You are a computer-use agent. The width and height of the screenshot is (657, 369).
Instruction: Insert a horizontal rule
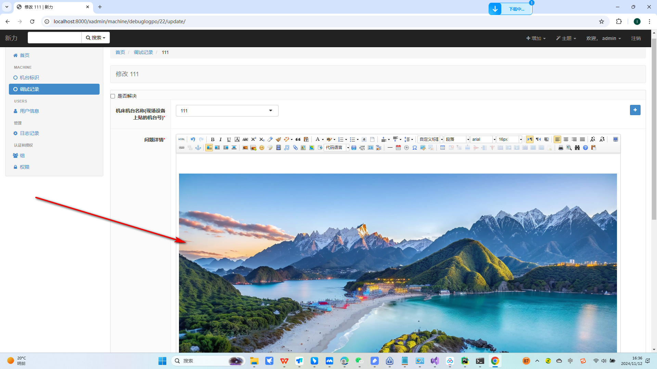(x=390, y=148)
